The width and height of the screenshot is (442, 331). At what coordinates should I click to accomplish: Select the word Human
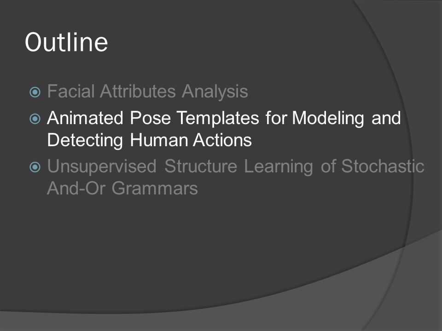point(159,140)
